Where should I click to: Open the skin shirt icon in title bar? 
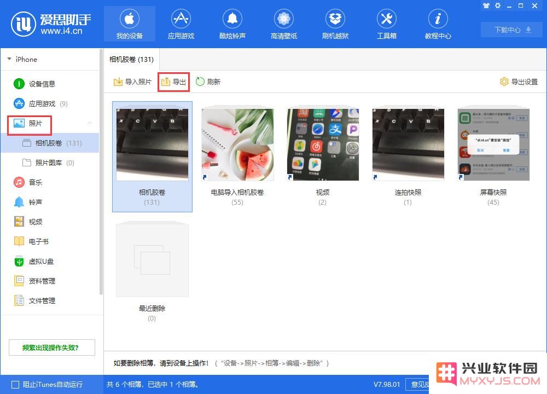486,5
